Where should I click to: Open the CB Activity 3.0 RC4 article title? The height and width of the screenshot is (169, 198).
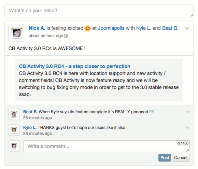click(74, 66)
